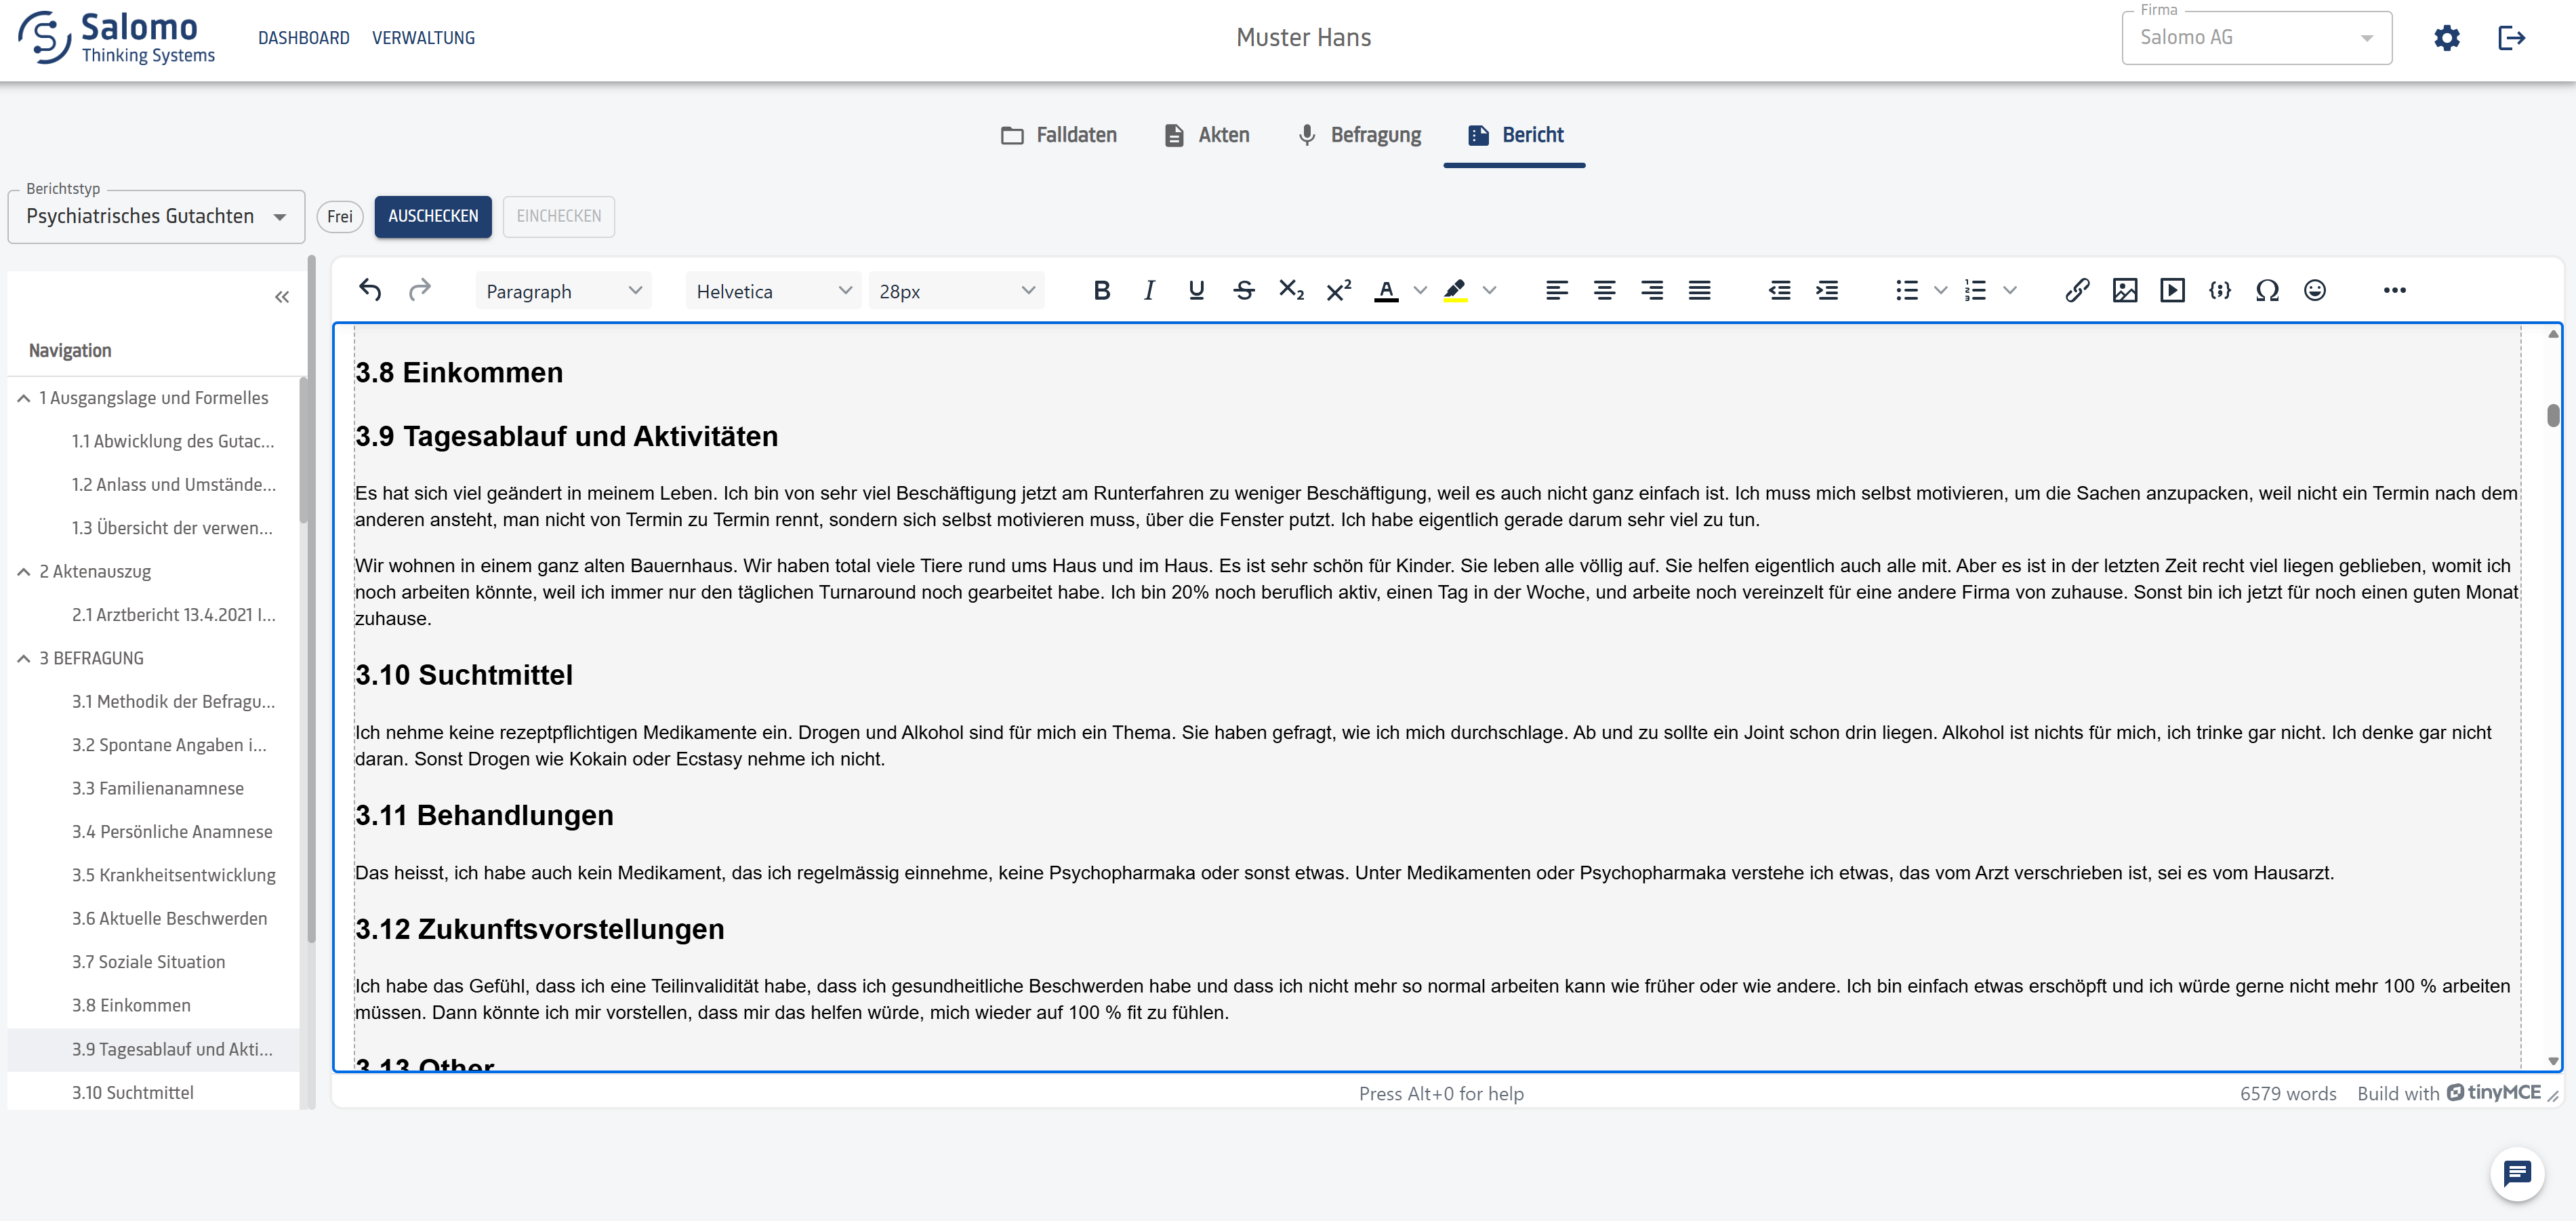Open VERWALTUNG menu

[423, 38]
